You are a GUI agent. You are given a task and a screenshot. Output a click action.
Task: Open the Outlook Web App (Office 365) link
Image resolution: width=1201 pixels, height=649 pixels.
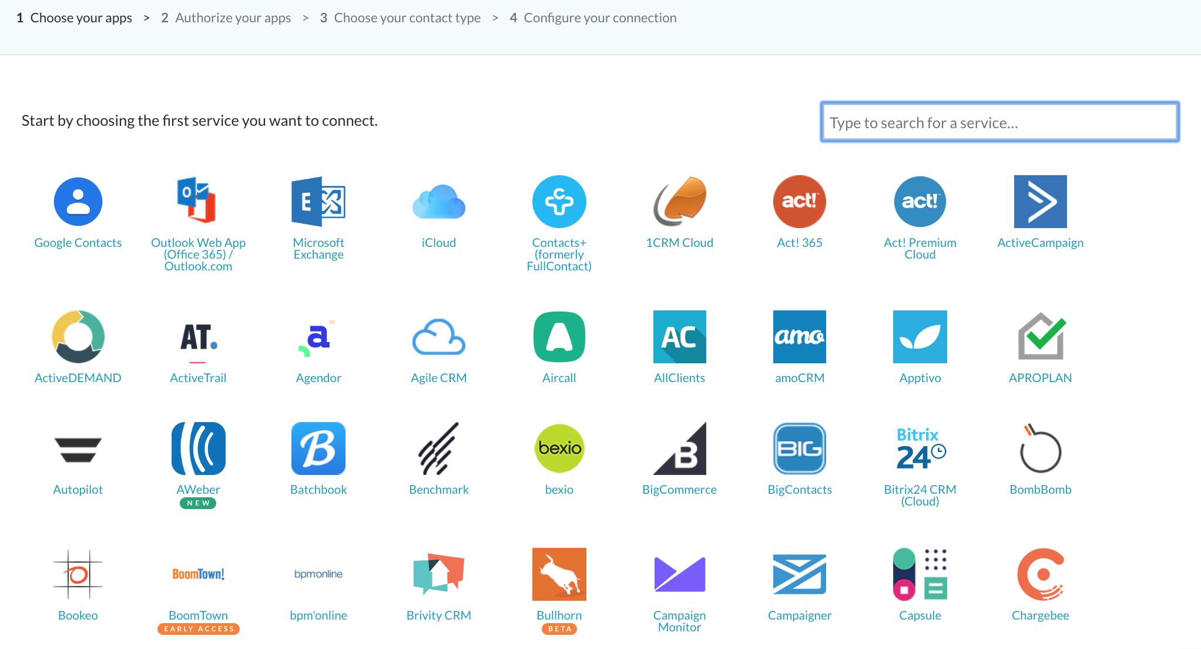point(198,255)
